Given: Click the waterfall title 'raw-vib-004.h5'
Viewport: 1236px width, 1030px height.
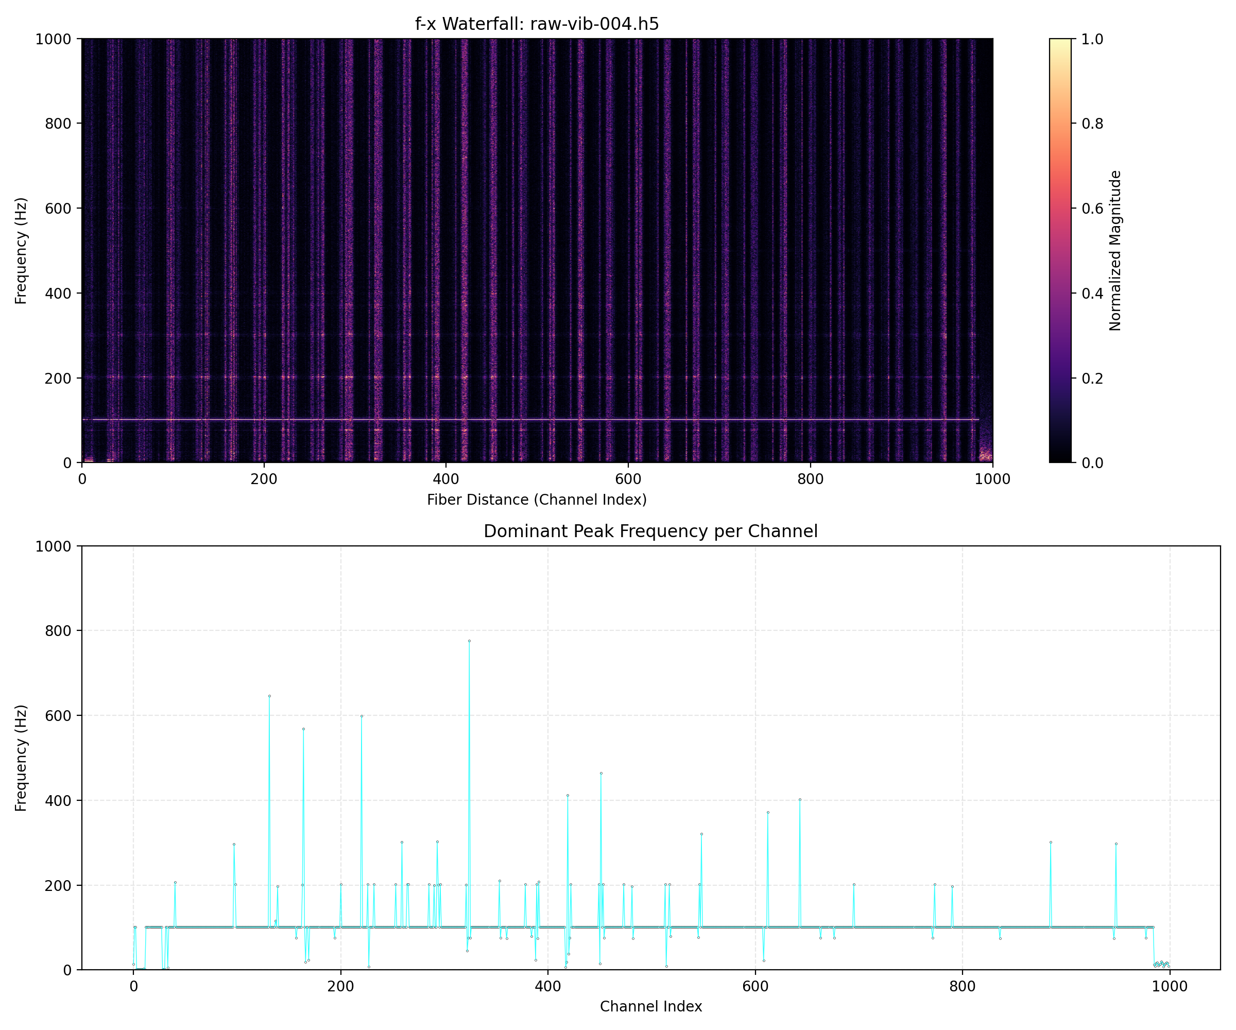Looking at the screenshot, I should pyautogui.click(x=594, y=24).
